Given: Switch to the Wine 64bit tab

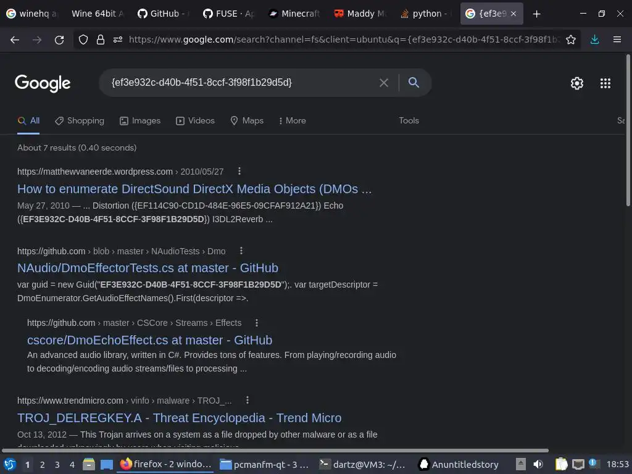Looking at the screenshot, I should (97, 14).
